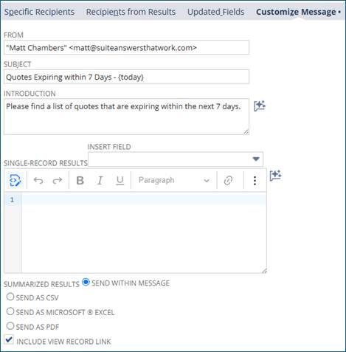Toggle underline formatting in editor
Screen dimensions: 346x352
pyautogui.click(x=120, y=181)
